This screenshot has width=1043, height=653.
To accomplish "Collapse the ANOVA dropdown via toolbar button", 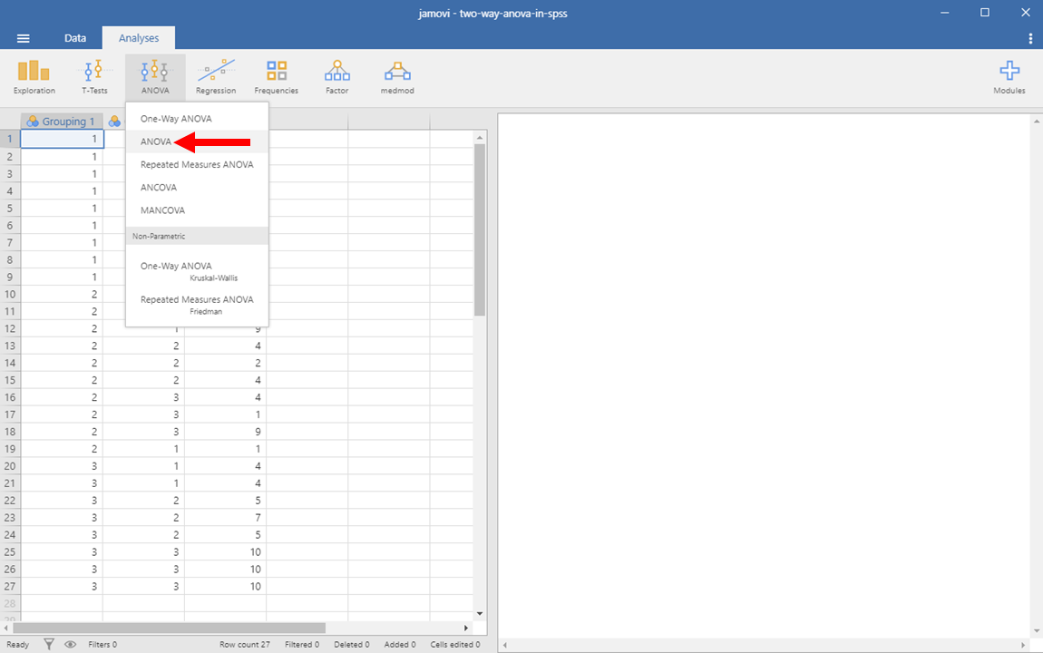I will 155,76.
